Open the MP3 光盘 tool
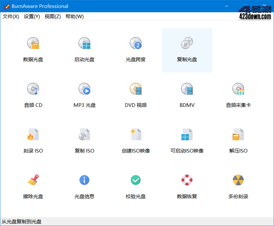Image resolution: width=274 pixels, height=226 pixels. (x=84, y=95)
